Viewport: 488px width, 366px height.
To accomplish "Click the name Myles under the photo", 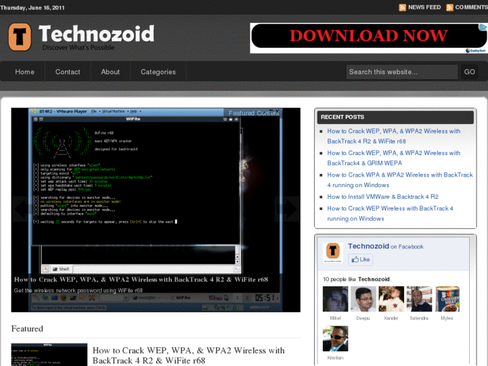I will (x=447, y=318).
